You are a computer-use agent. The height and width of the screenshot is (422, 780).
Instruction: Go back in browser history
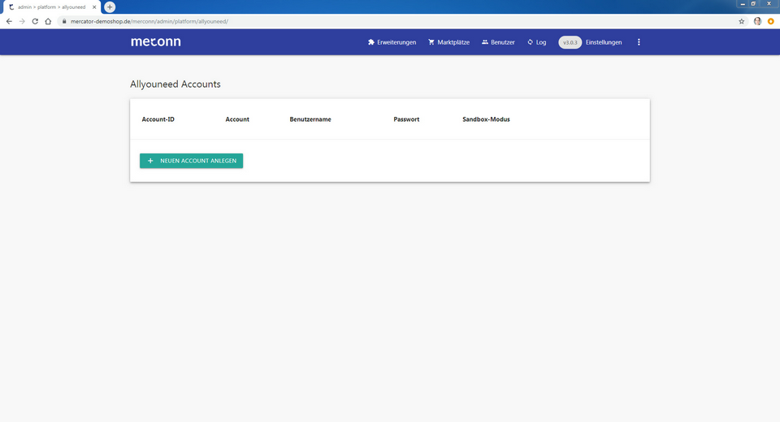click(x=9, y=21)
